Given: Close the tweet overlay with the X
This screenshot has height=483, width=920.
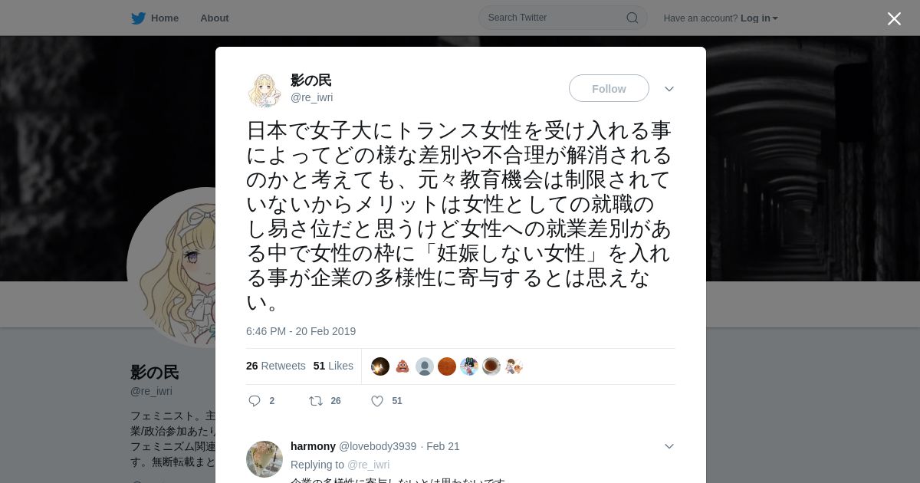Looking at the screenshot, I should [x=894, y=18].
